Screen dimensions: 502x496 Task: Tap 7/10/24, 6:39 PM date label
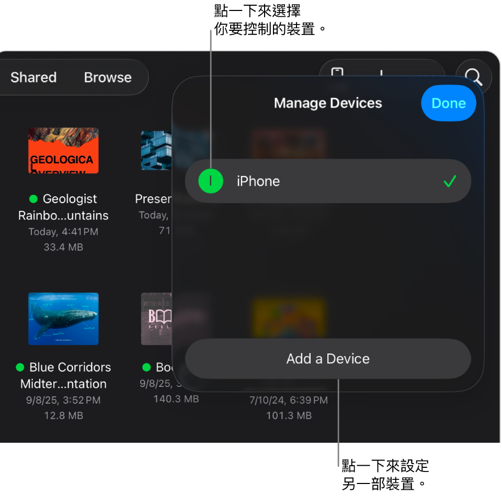click(x=289, y=400)
